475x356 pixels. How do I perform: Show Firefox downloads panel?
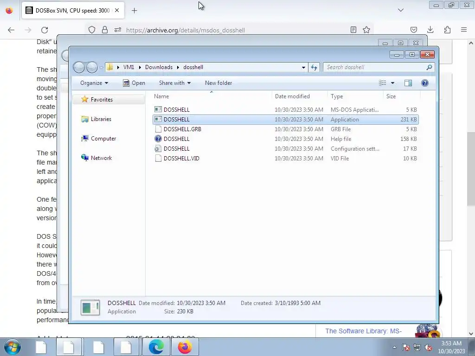tap(430, 30)
